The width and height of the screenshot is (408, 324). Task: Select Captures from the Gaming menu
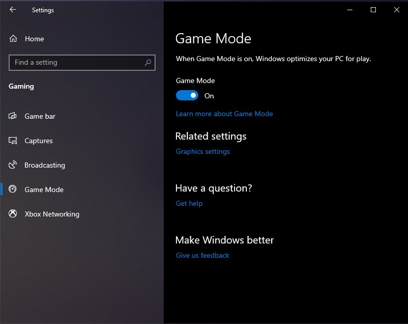coord(38,141)
